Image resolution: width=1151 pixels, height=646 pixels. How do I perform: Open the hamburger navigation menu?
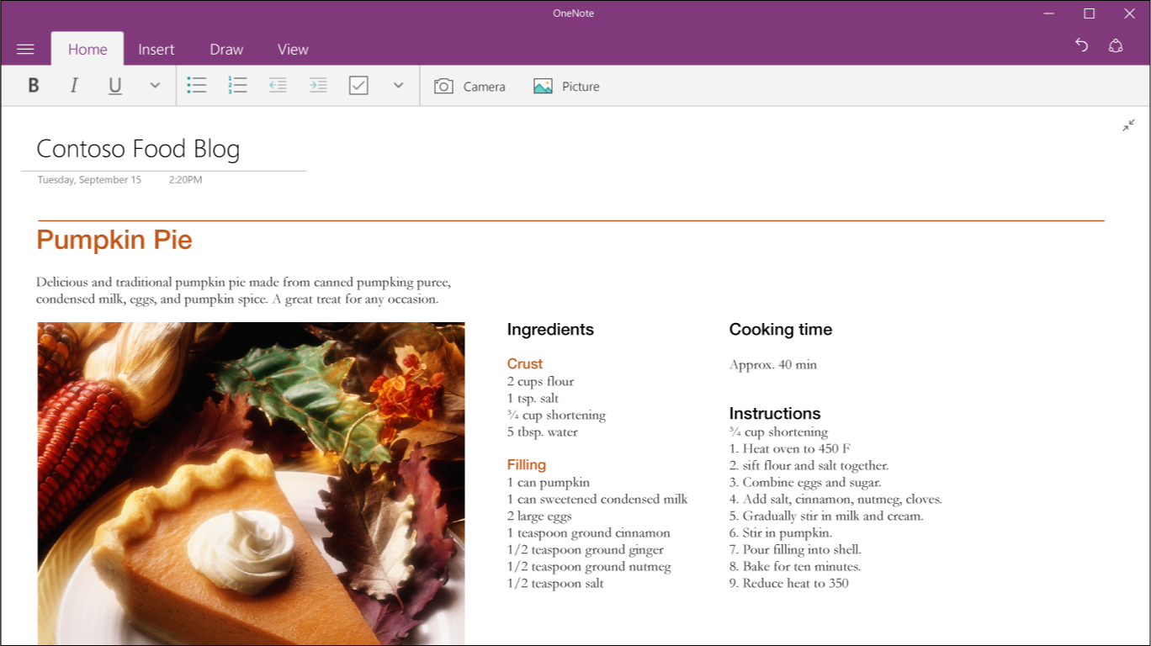[x=25, y=50]
